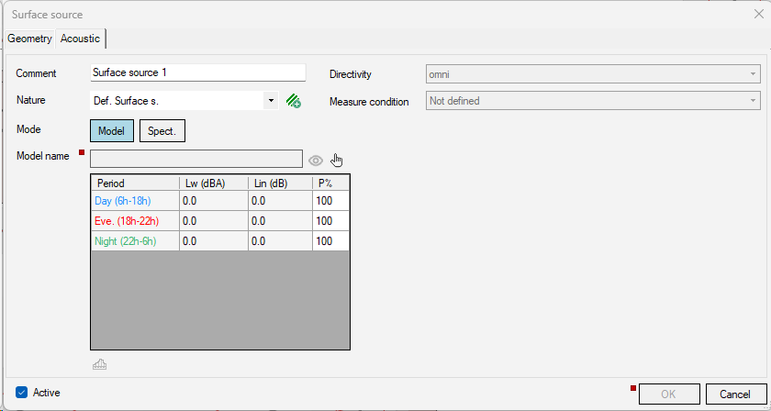Viewport: 771px width, 411px height.
Task: Click the Lw value cell for Eve.
Action: [x=214, y=221]
